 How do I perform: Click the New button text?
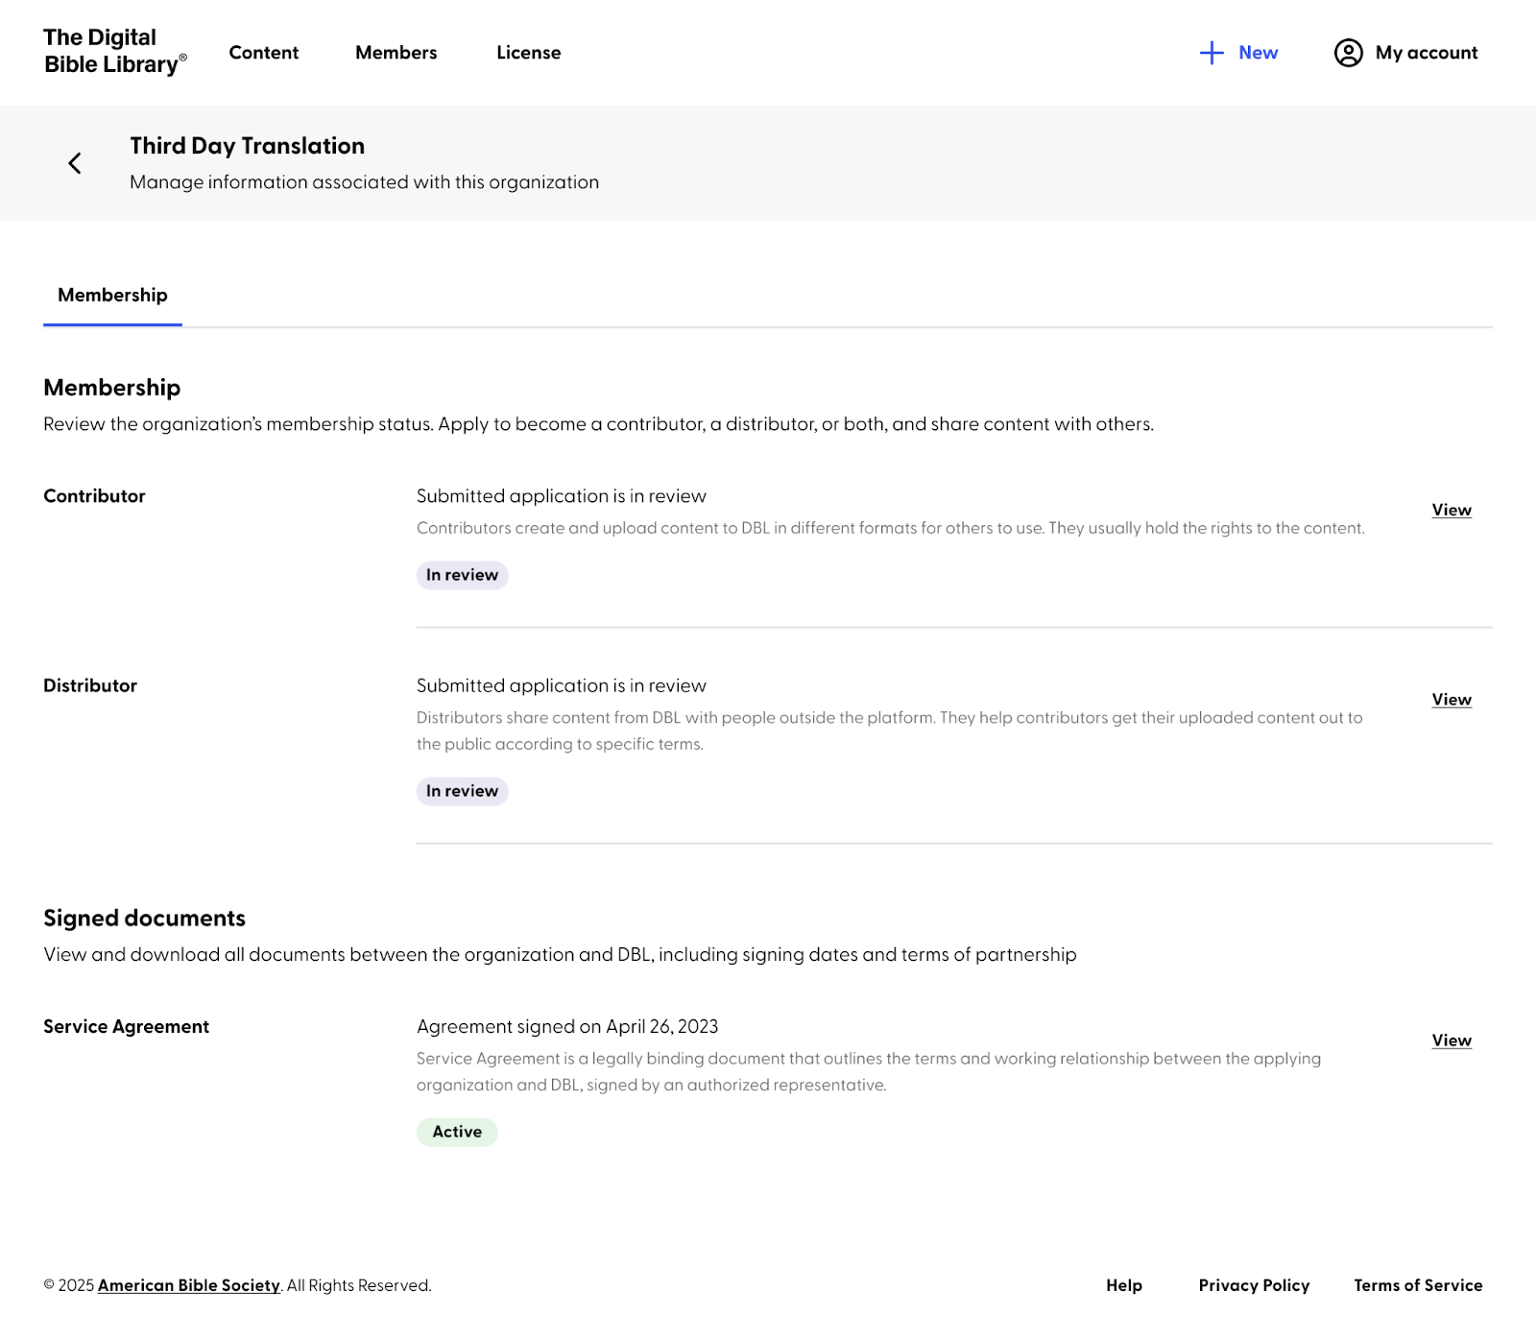coord(1258,53)
